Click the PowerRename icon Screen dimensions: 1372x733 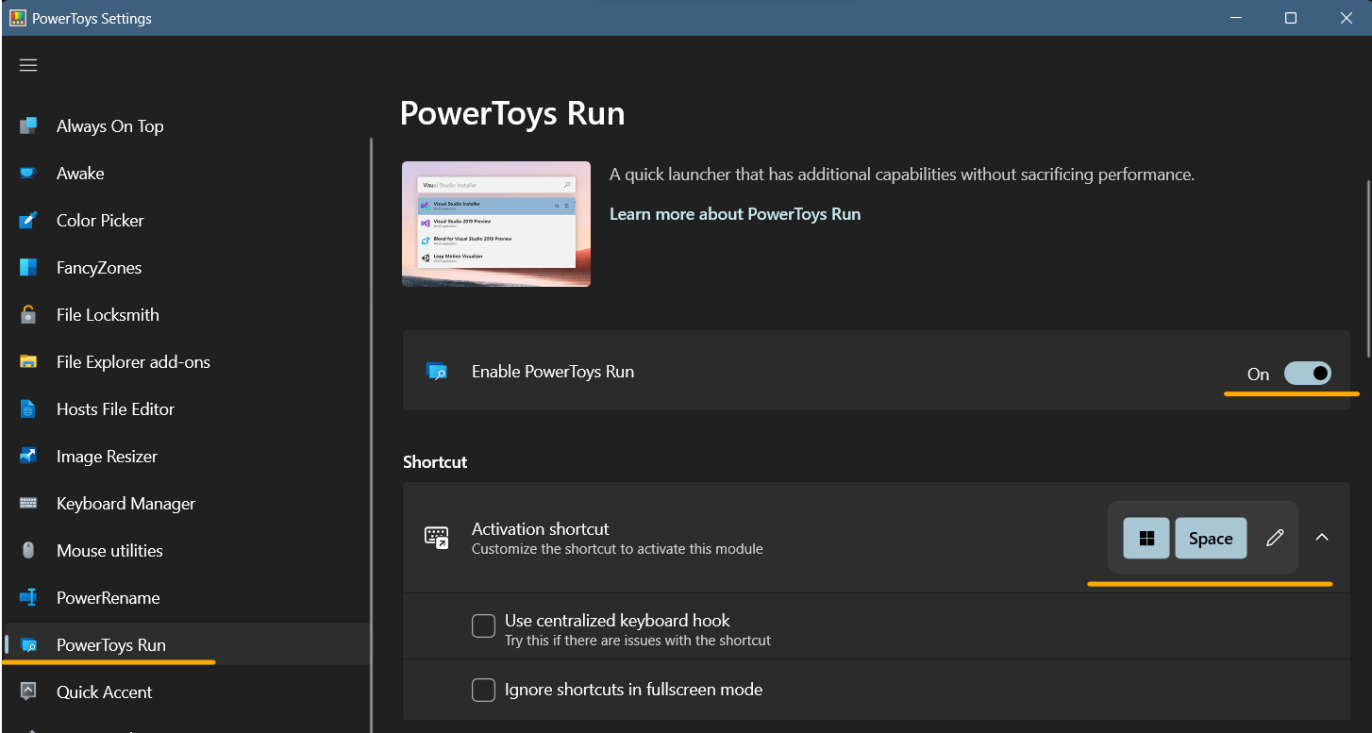[28, 597]
